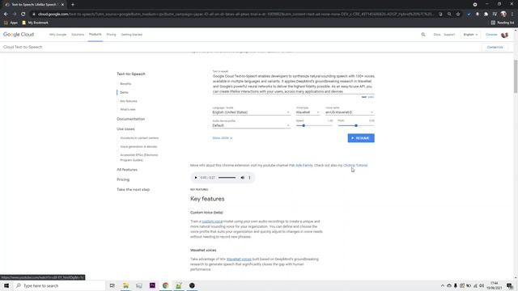Click the Speed slider handle
The image size is (518, 291).
[304, 126]
